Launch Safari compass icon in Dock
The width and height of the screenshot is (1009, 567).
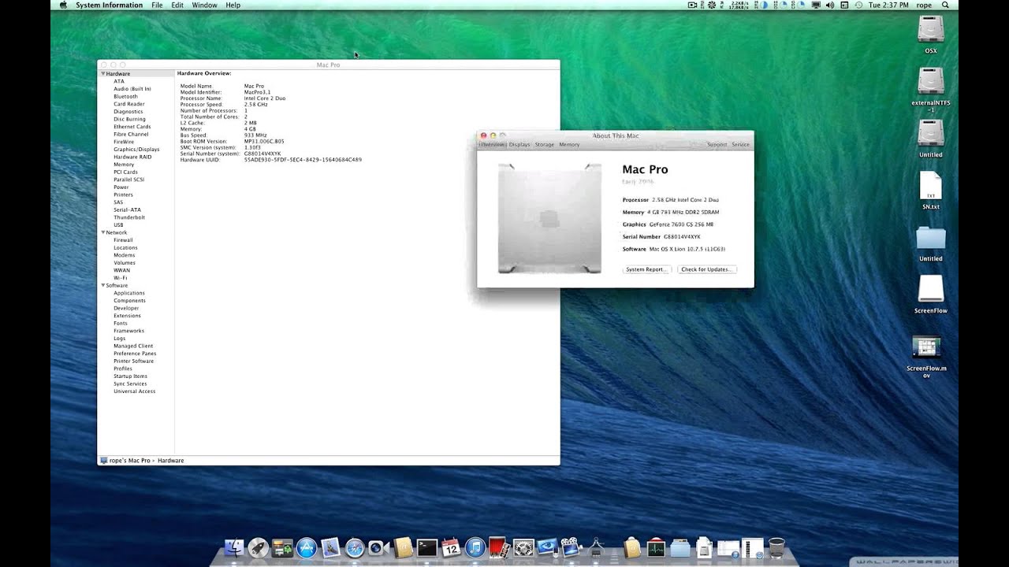coord(355,547)
